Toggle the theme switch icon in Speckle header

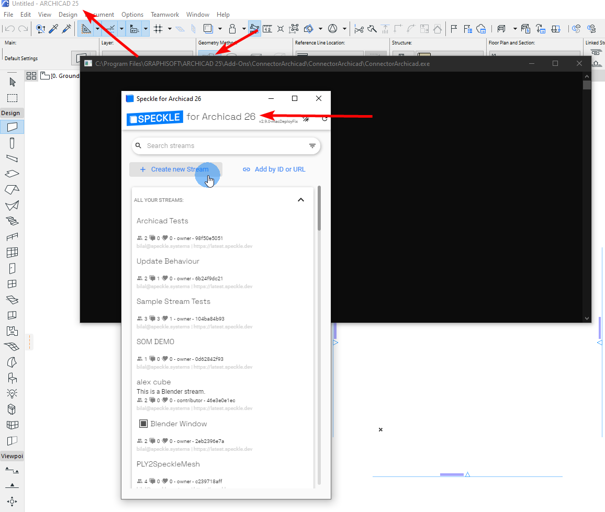306,119
